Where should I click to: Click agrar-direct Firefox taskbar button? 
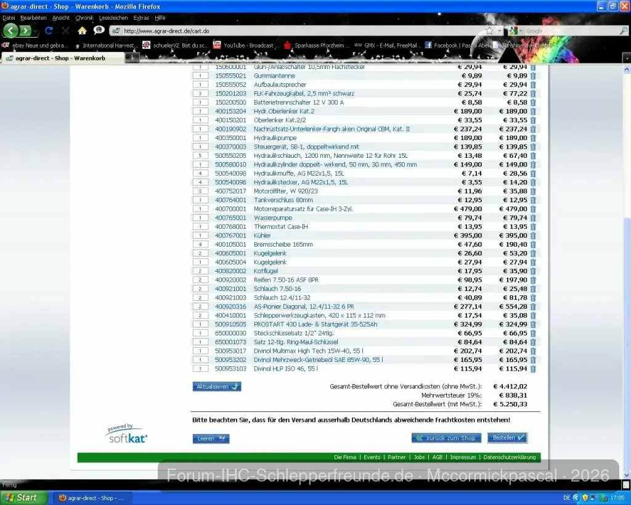click(92, 498)
